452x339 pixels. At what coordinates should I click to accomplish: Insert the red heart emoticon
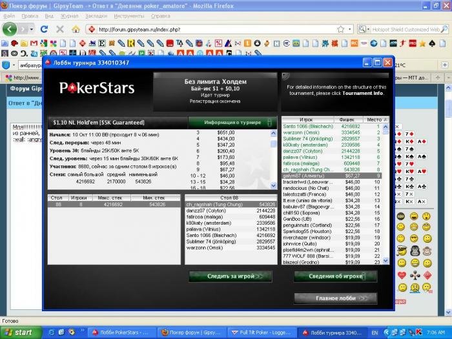pyautogui.click(x=402, y=275)
